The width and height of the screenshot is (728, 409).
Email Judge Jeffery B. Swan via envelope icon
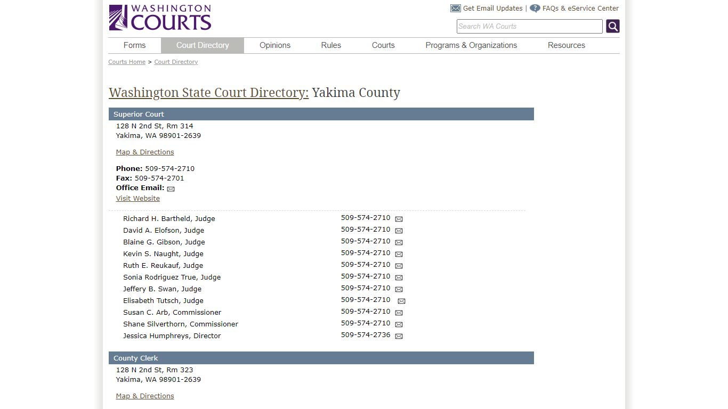(x=399, y=289)
